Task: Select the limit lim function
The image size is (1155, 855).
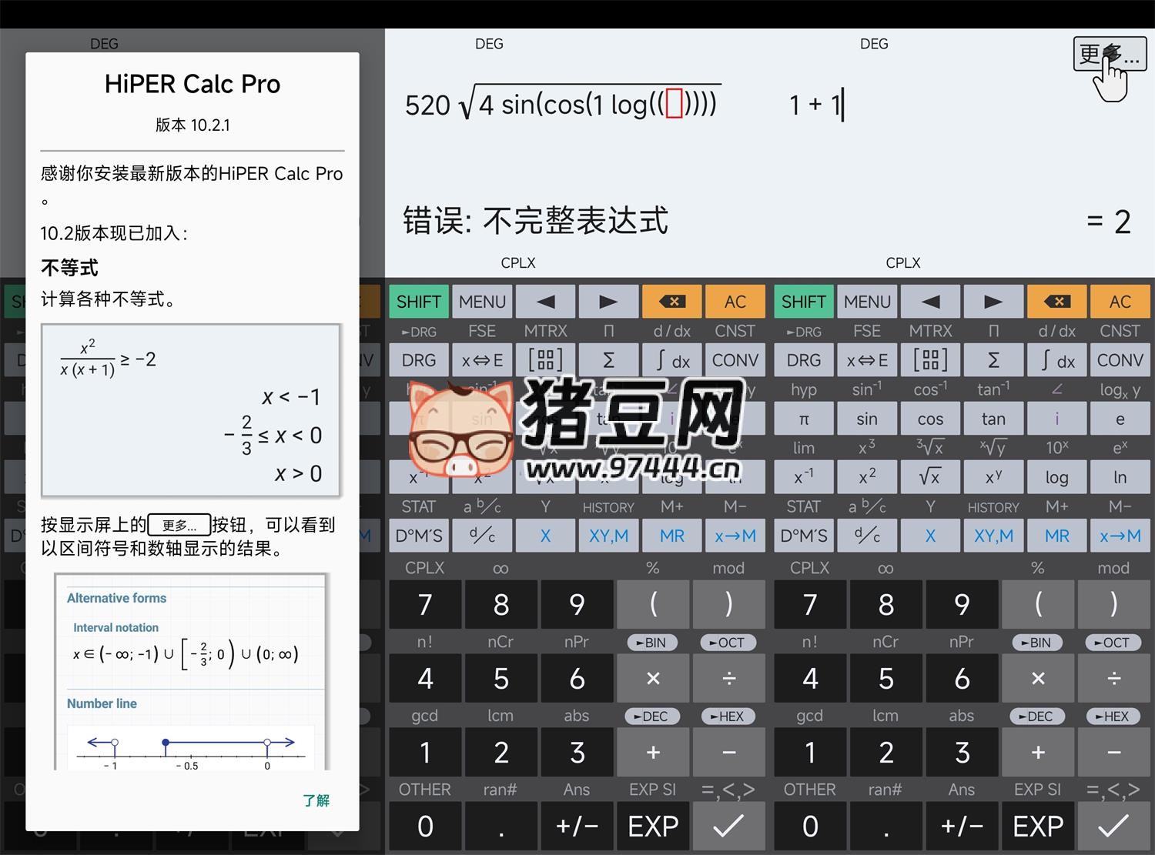Action: pos(803,447)
